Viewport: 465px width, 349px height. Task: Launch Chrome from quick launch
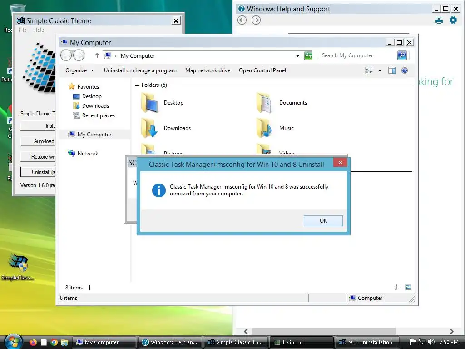(x=54, y=342)
